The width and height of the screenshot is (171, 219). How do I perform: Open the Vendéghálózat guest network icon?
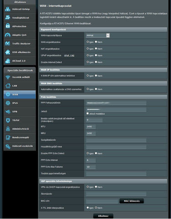coord(8,17)
